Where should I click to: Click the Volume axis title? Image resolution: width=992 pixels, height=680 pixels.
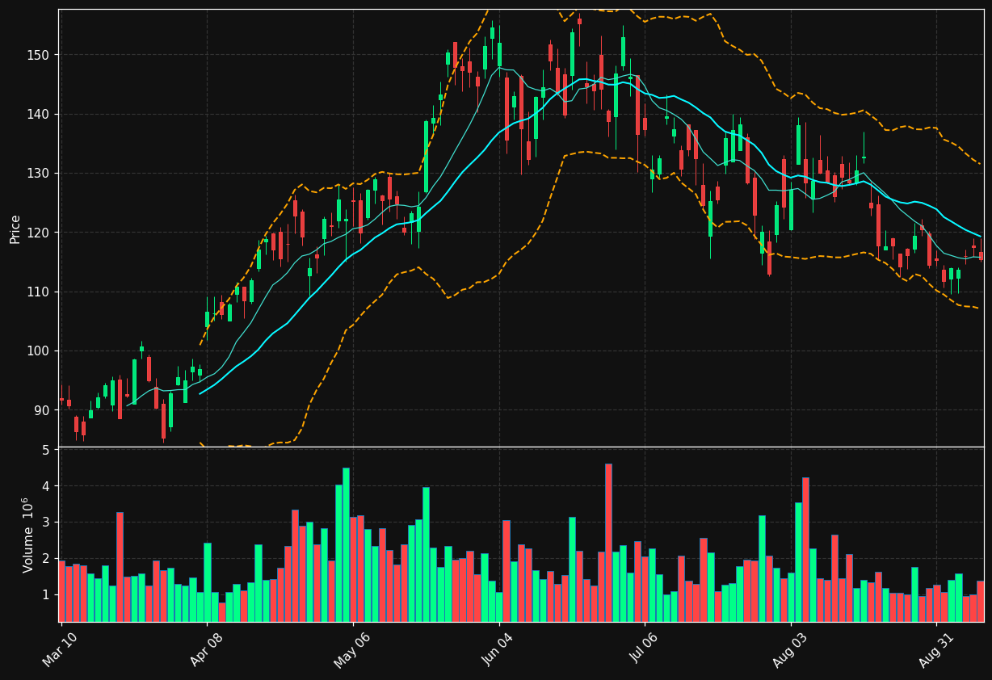click(x=28, y=535)
